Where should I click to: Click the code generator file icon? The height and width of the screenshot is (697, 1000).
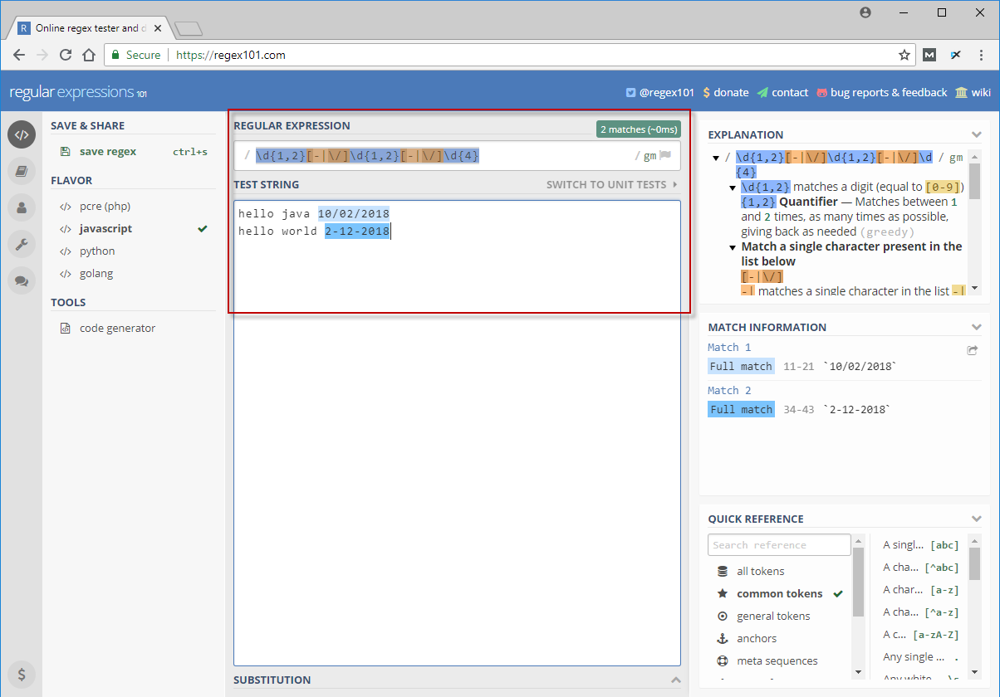coord(65,329)
